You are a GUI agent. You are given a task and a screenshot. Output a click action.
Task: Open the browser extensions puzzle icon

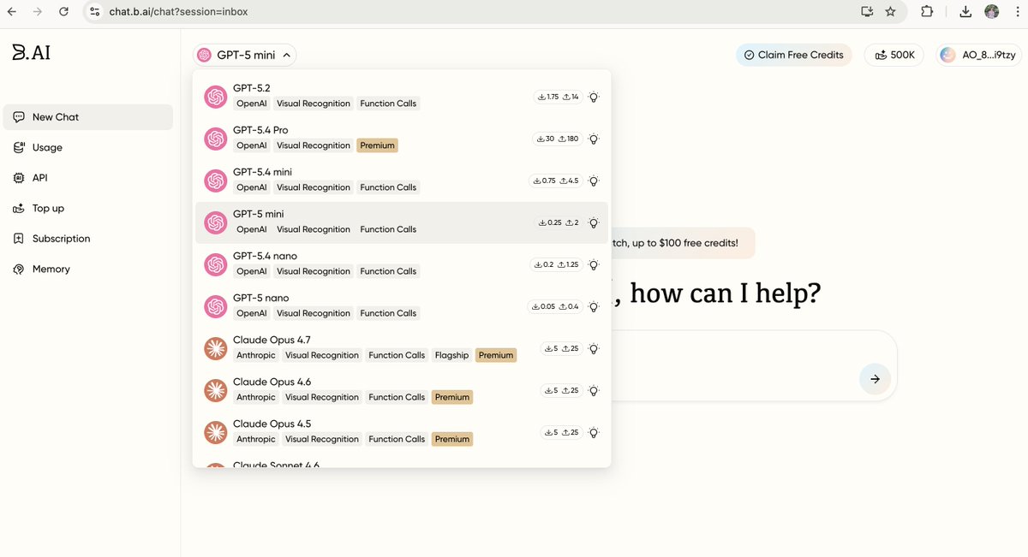click(927, 12)
